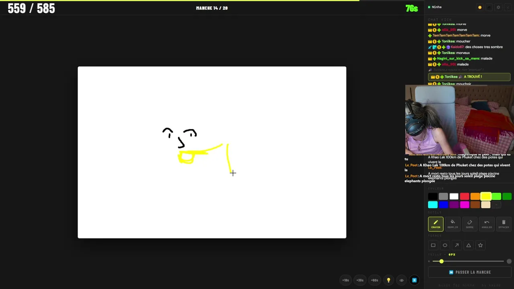Pick the yellow color swatch
514x289 pixels.
pos(486,196)
